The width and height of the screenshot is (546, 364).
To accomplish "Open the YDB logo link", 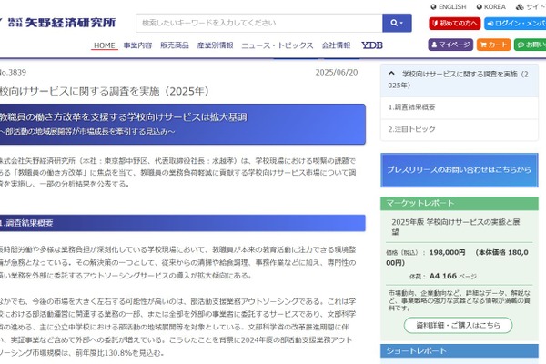I will coord(372,45).
